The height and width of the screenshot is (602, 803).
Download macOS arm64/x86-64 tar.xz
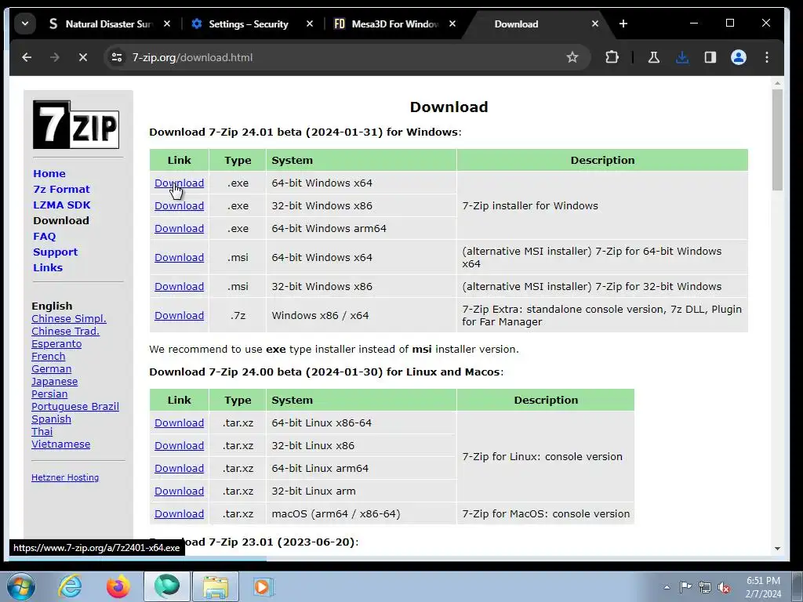pyautogui.click(x=180, y=513)
